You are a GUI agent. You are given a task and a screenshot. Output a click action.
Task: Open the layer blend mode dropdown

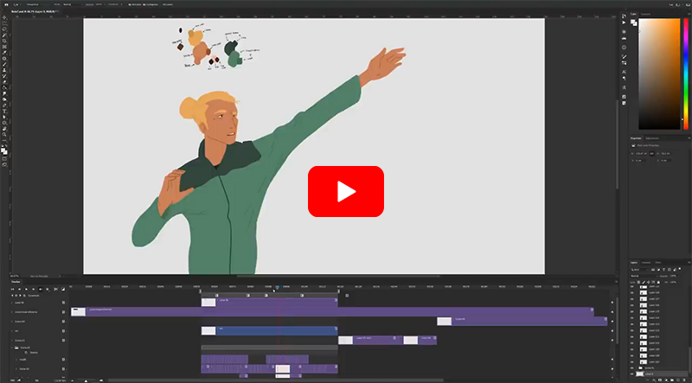[x=644, y=276]
